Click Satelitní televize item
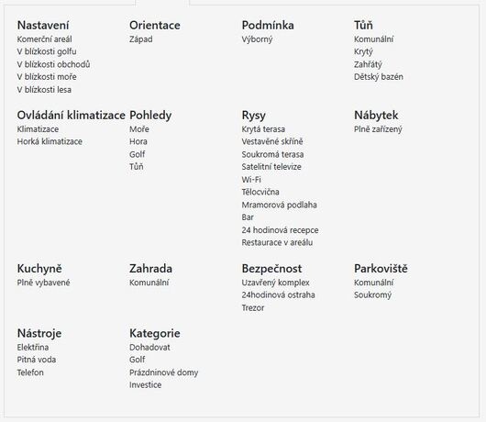This screenshot has width=486, height=422. [271, 167]
